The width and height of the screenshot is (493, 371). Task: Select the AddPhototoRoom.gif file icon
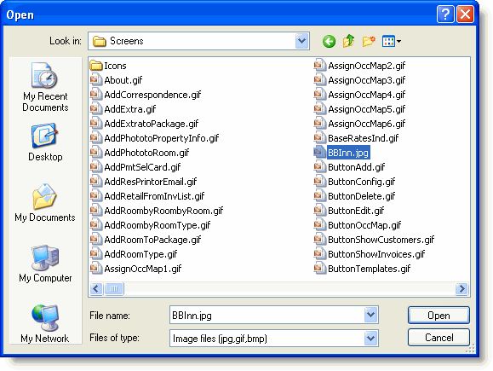point(95,153)
